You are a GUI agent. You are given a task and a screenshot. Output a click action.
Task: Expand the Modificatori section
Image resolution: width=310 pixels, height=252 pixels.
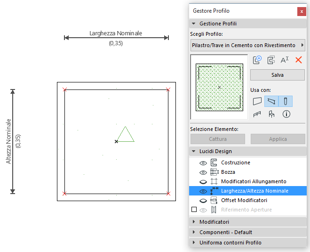click(x=194, y=222)
